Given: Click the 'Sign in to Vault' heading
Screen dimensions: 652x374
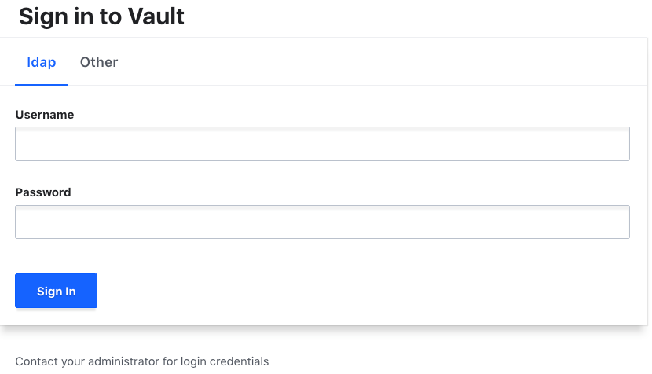Looking at the screenshot, I should coord(101,16).
